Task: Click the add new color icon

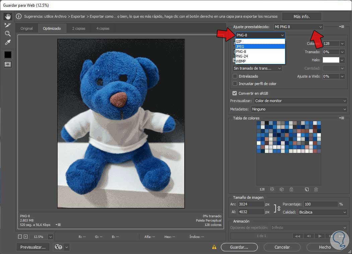Action: 307,189
